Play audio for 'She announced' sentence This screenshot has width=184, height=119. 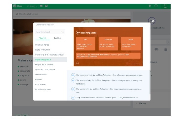(74, 75)
